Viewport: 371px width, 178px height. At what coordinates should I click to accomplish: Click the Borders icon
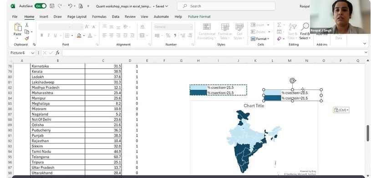(x=67, y=35)
